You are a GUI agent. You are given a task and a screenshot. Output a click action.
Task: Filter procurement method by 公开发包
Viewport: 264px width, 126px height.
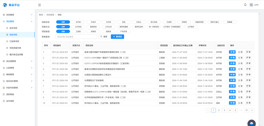pos(78,27)
